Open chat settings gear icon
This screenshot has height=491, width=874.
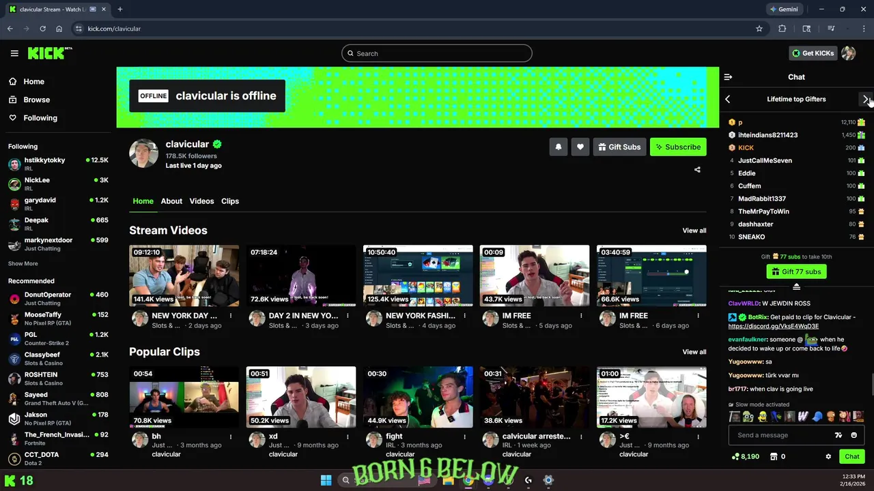(828, 456)
